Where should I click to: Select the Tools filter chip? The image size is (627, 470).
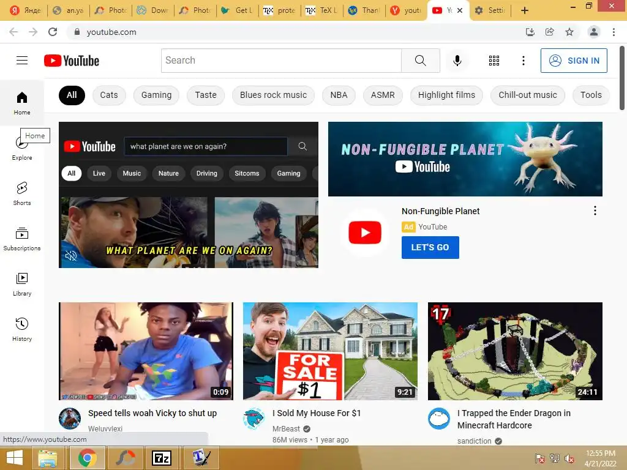click(591, 95)
